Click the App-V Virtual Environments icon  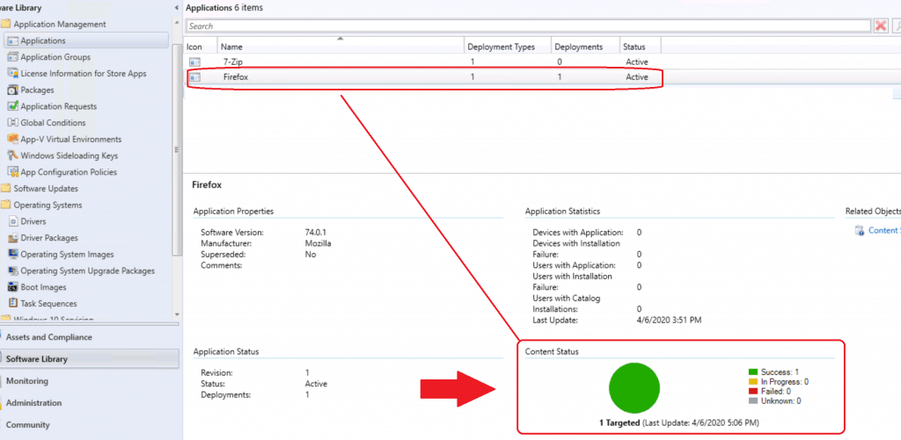pyautogui.click(x=12, y=139)
